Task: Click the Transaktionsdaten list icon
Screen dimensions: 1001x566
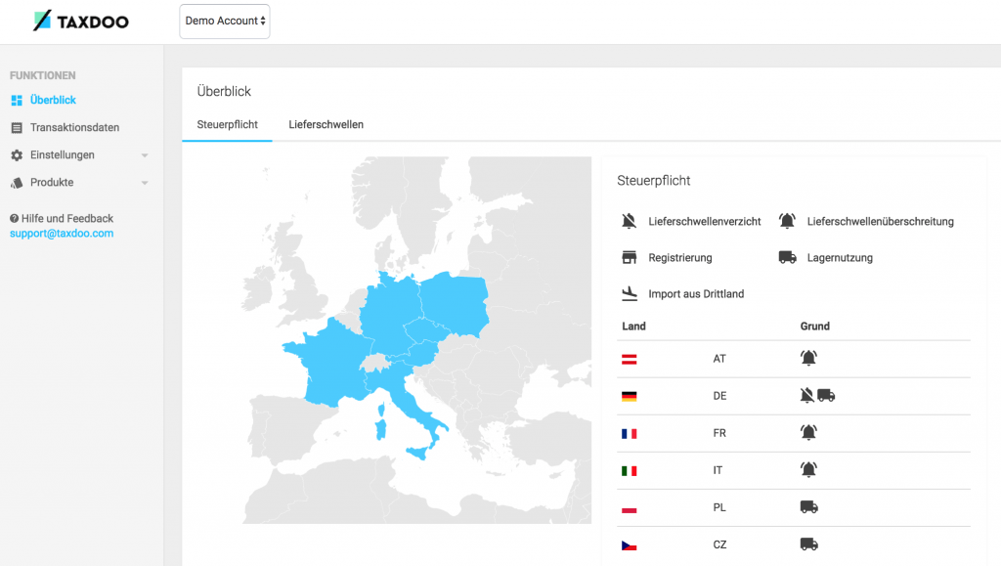Action: [17, 128]
